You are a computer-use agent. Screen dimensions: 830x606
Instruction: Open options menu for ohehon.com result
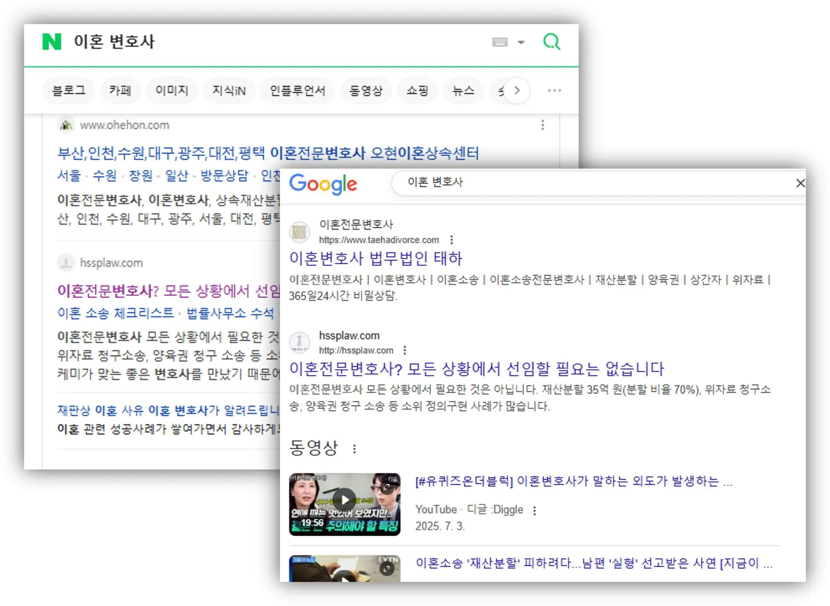pos(542,125)
